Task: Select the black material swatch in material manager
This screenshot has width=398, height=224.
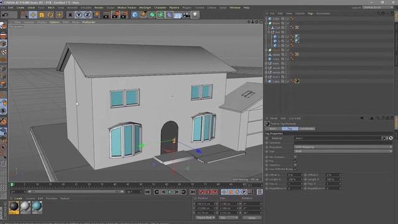Action: coord(14,207)
